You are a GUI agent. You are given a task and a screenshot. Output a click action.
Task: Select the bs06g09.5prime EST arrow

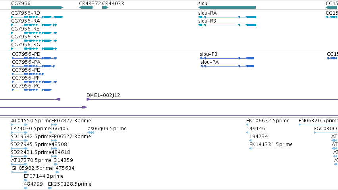click(91, 133)
